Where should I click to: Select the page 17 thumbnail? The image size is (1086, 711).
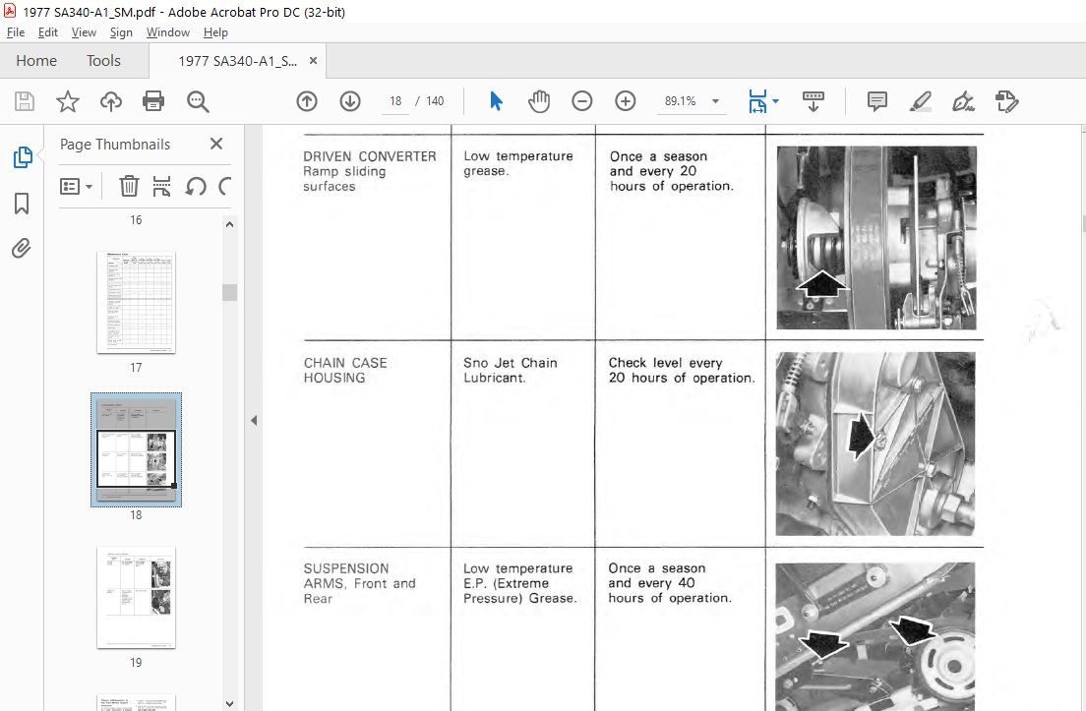pos(137,303)
